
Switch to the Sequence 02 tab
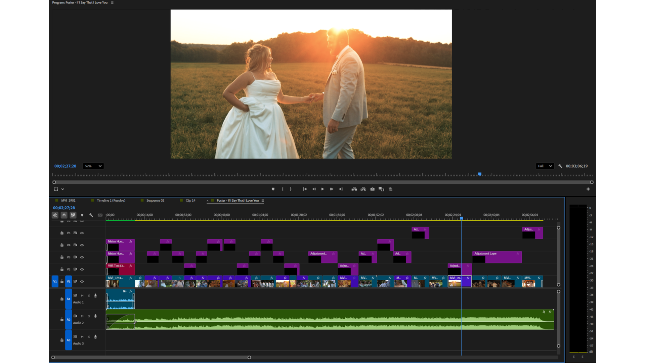coord(155,201)
